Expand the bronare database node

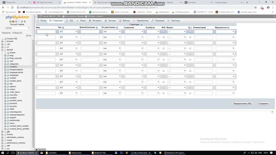click(x=2, y=41)
